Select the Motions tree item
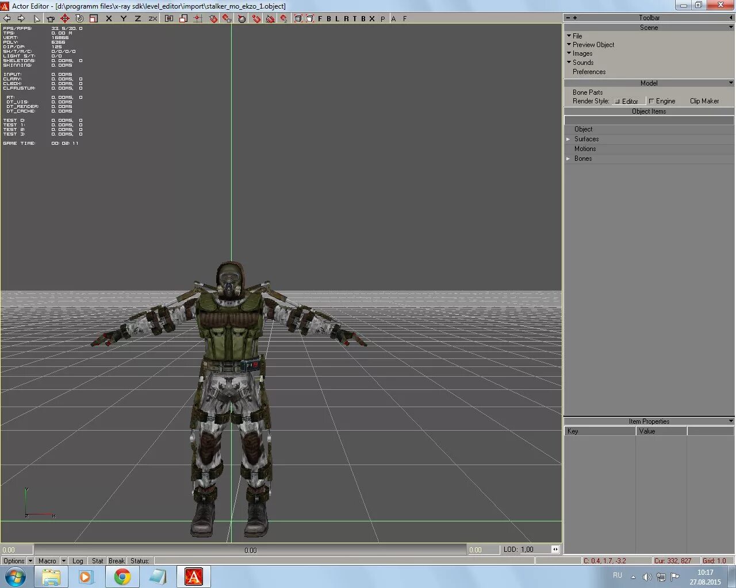The height and width of the screenshot is (588, 736). 585,149
